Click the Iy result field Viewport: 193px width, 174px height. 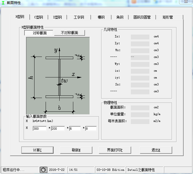tap(140, 44)
